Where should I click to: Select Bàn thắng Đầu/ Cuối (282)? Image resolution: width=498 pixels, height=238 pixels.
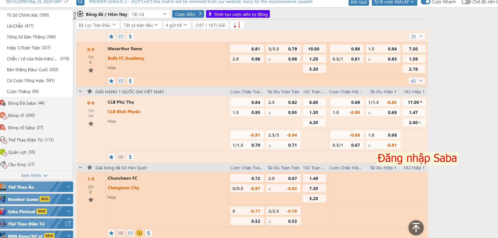pyautogui.click(x=32, y=70)
